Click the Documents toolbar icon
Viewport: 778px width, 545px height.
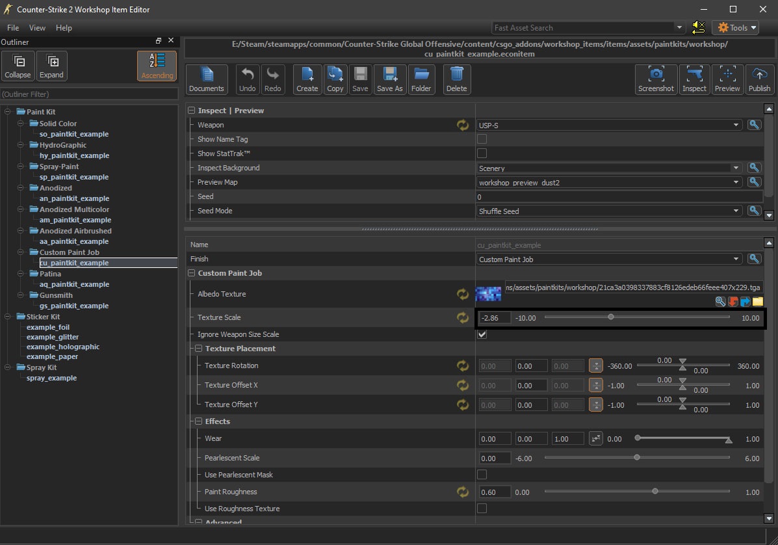(x=206, y=79)
